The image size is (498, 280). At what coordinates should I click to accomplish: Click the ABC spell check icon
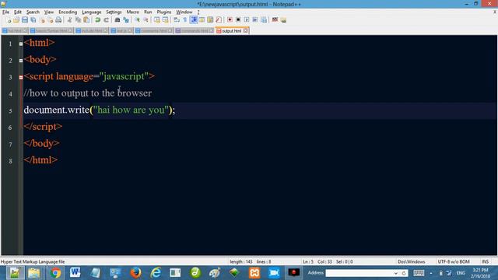275,20
